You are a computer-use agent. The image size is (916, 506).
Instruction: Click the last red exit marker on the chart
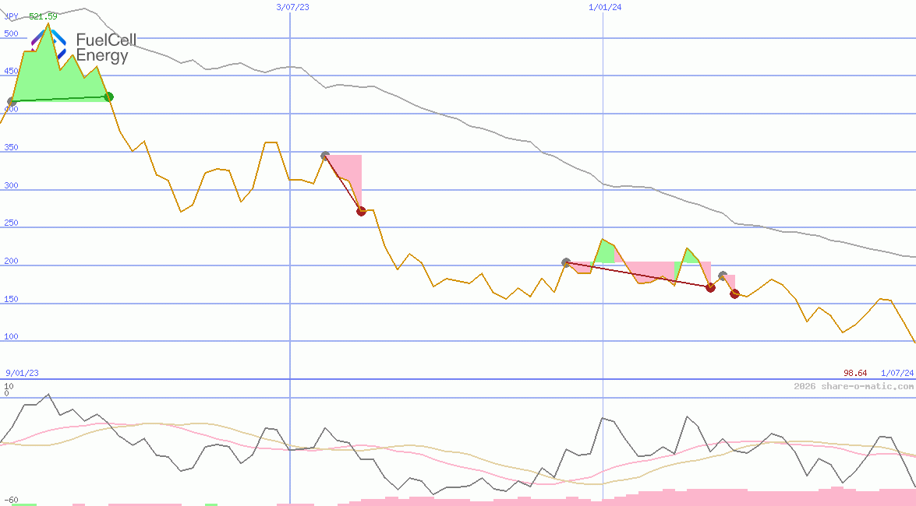pyautogui.click(x=734, y=293)
